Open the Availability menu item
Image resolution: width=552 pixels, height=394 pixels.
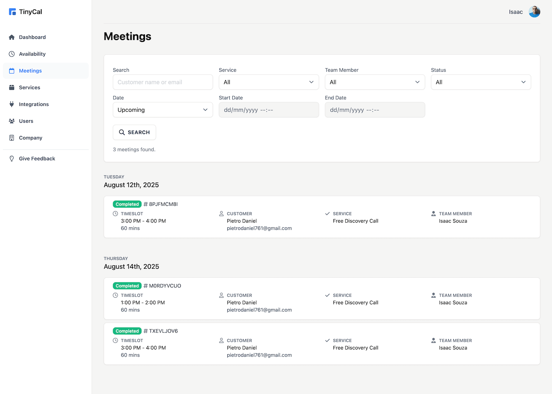(x=32, y=54)
